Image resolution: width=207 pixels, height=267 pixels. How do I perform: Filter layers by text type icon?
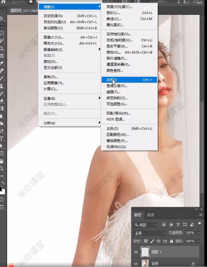click(178, 224)
